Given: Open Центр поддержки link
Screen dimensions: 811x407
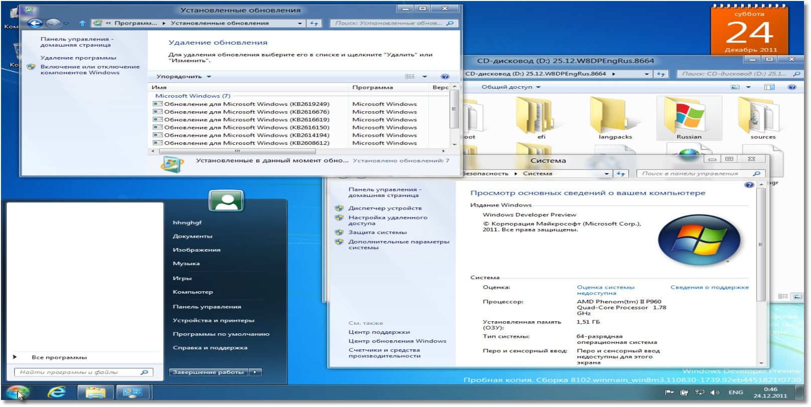Looking at the screenshot, I should [x=379, y=332].
